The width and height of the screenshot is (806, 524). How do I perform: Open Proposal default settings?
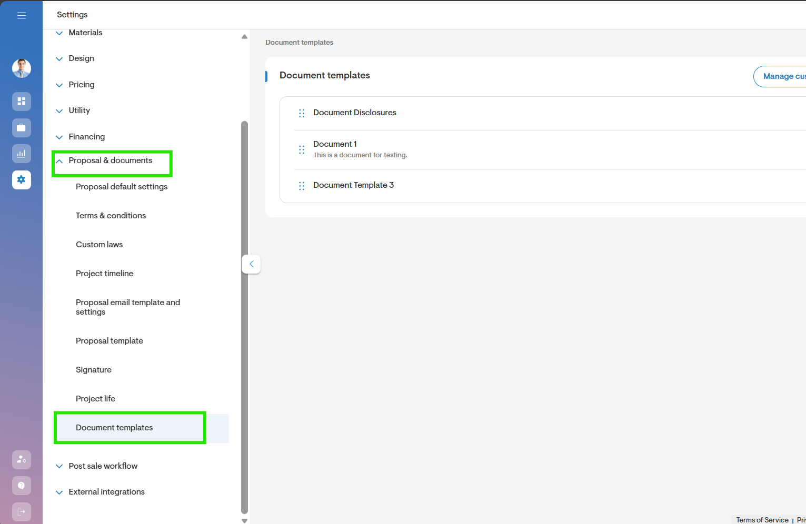click(x=122, y=187)
